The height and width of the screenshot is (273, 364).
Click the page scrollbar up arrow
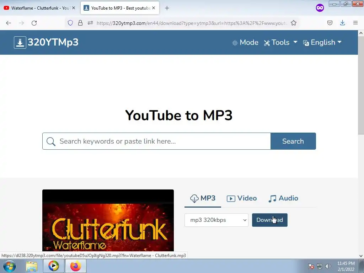click(x=361, y=33)
